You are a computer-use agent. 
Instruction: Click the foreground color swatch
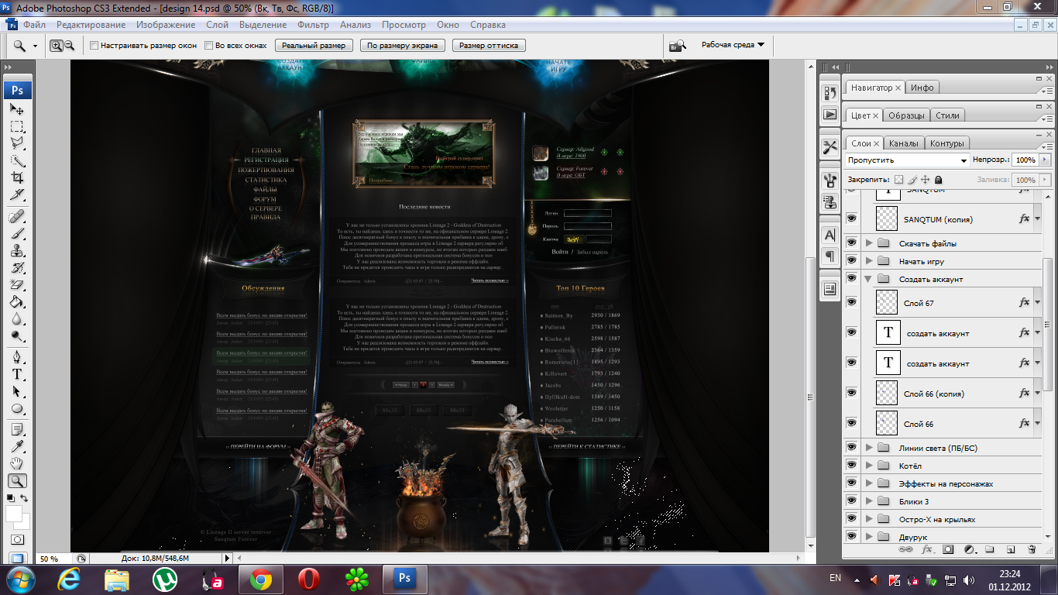[14, 513]
